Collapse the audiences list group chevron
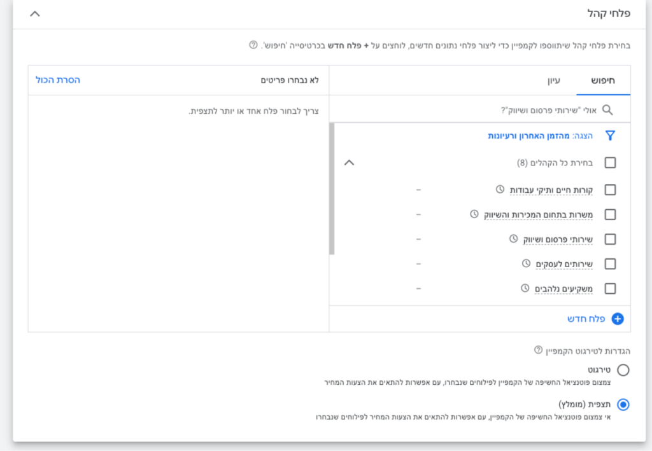Image resolution: width=652 pixels, height=451 pixels. (x=348, y=163)
